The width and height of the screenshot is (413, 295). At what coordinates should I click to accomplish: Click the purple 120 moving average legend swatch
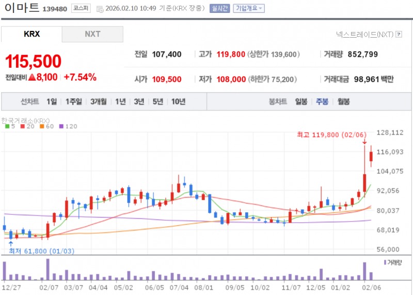tap(61, 126)
